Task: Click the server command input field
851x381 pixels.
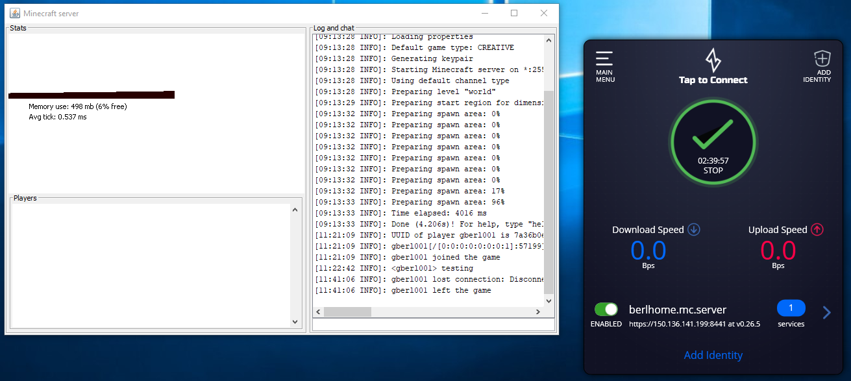Action: [x=433, y=325]
